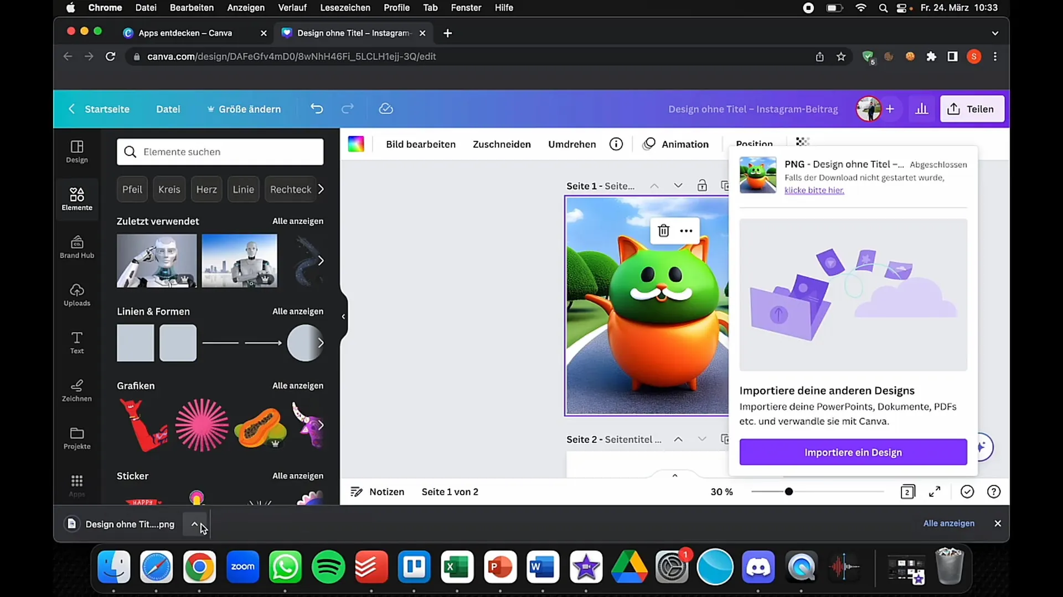Show more Linien & Formen items
This screenshot has width=1063, height=597.
pos(321,343)
